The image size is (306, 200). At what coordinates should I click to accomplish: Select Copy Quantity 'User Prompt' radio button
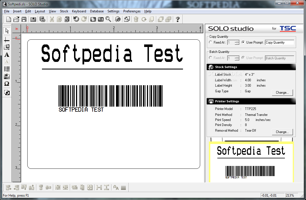tap(243, 42)
